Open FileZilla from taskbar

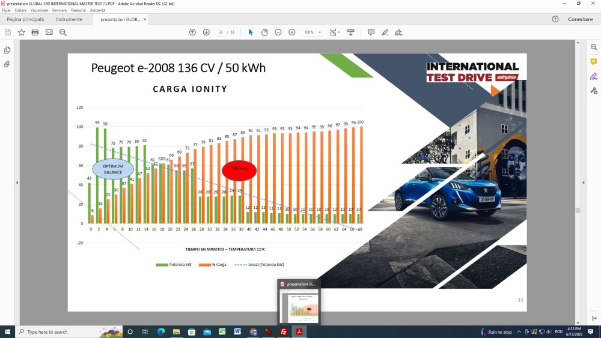(284, 331)
